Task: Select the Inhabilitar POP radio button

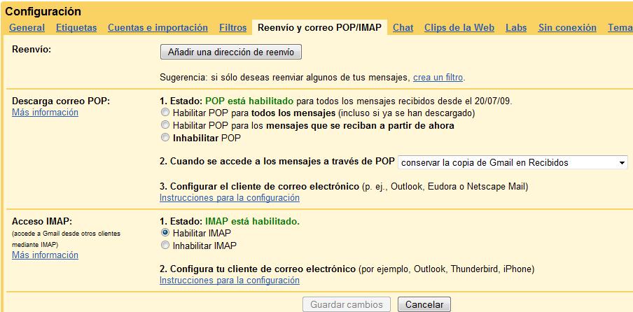Action: (165, 138)
